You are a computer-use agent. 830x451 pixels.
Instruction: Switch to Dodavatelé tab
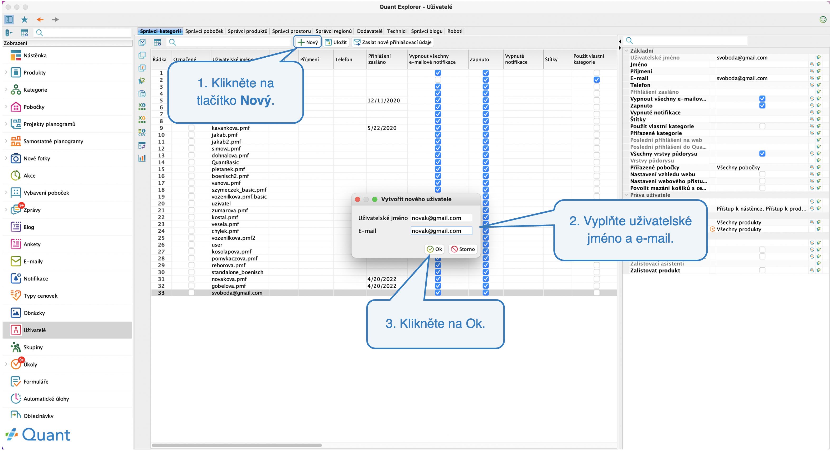point(370,31)
